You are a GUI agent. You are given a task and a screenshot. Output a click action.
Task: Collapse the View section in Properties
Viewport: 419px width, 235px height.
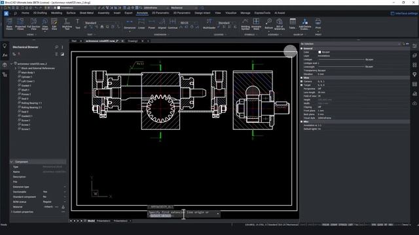click(x=302, y=78)
